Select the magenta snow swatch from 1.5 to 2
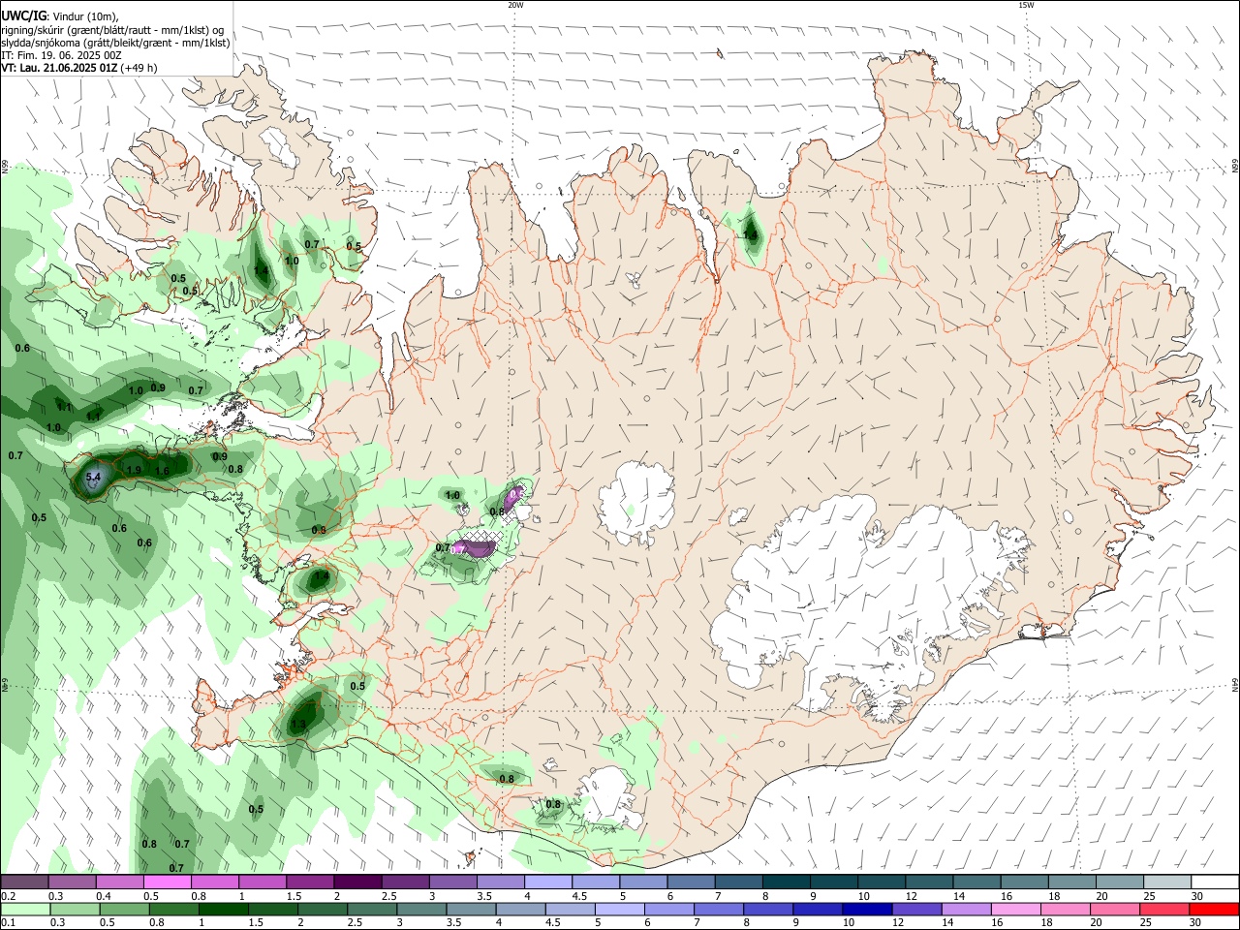The image size is (1240, 930). click(x=309, y=882)
